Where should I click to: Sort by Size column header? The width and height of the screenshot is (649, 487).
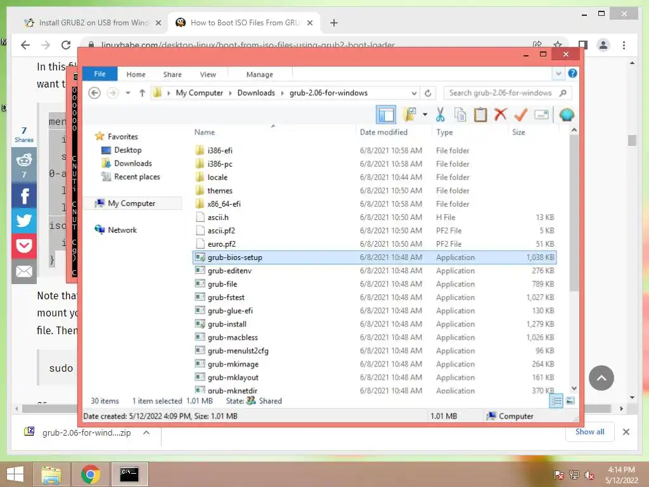click(518, 132)
